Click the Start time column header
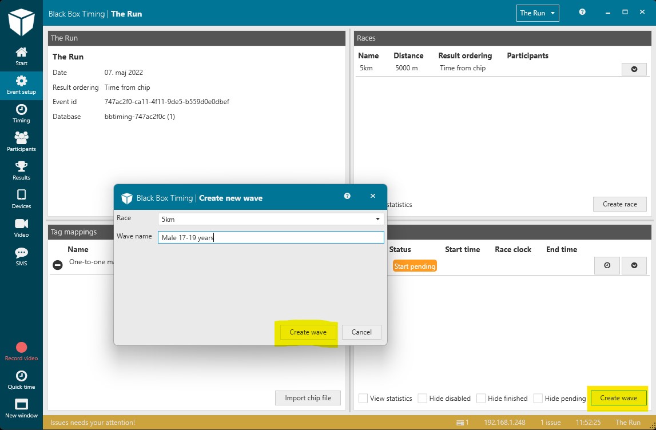This screenshot has height=430, width=656. (x=462, y=249)
